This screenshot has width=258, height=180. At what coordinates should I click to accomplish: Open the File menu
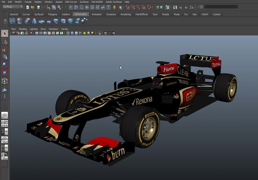click(3, 2)
